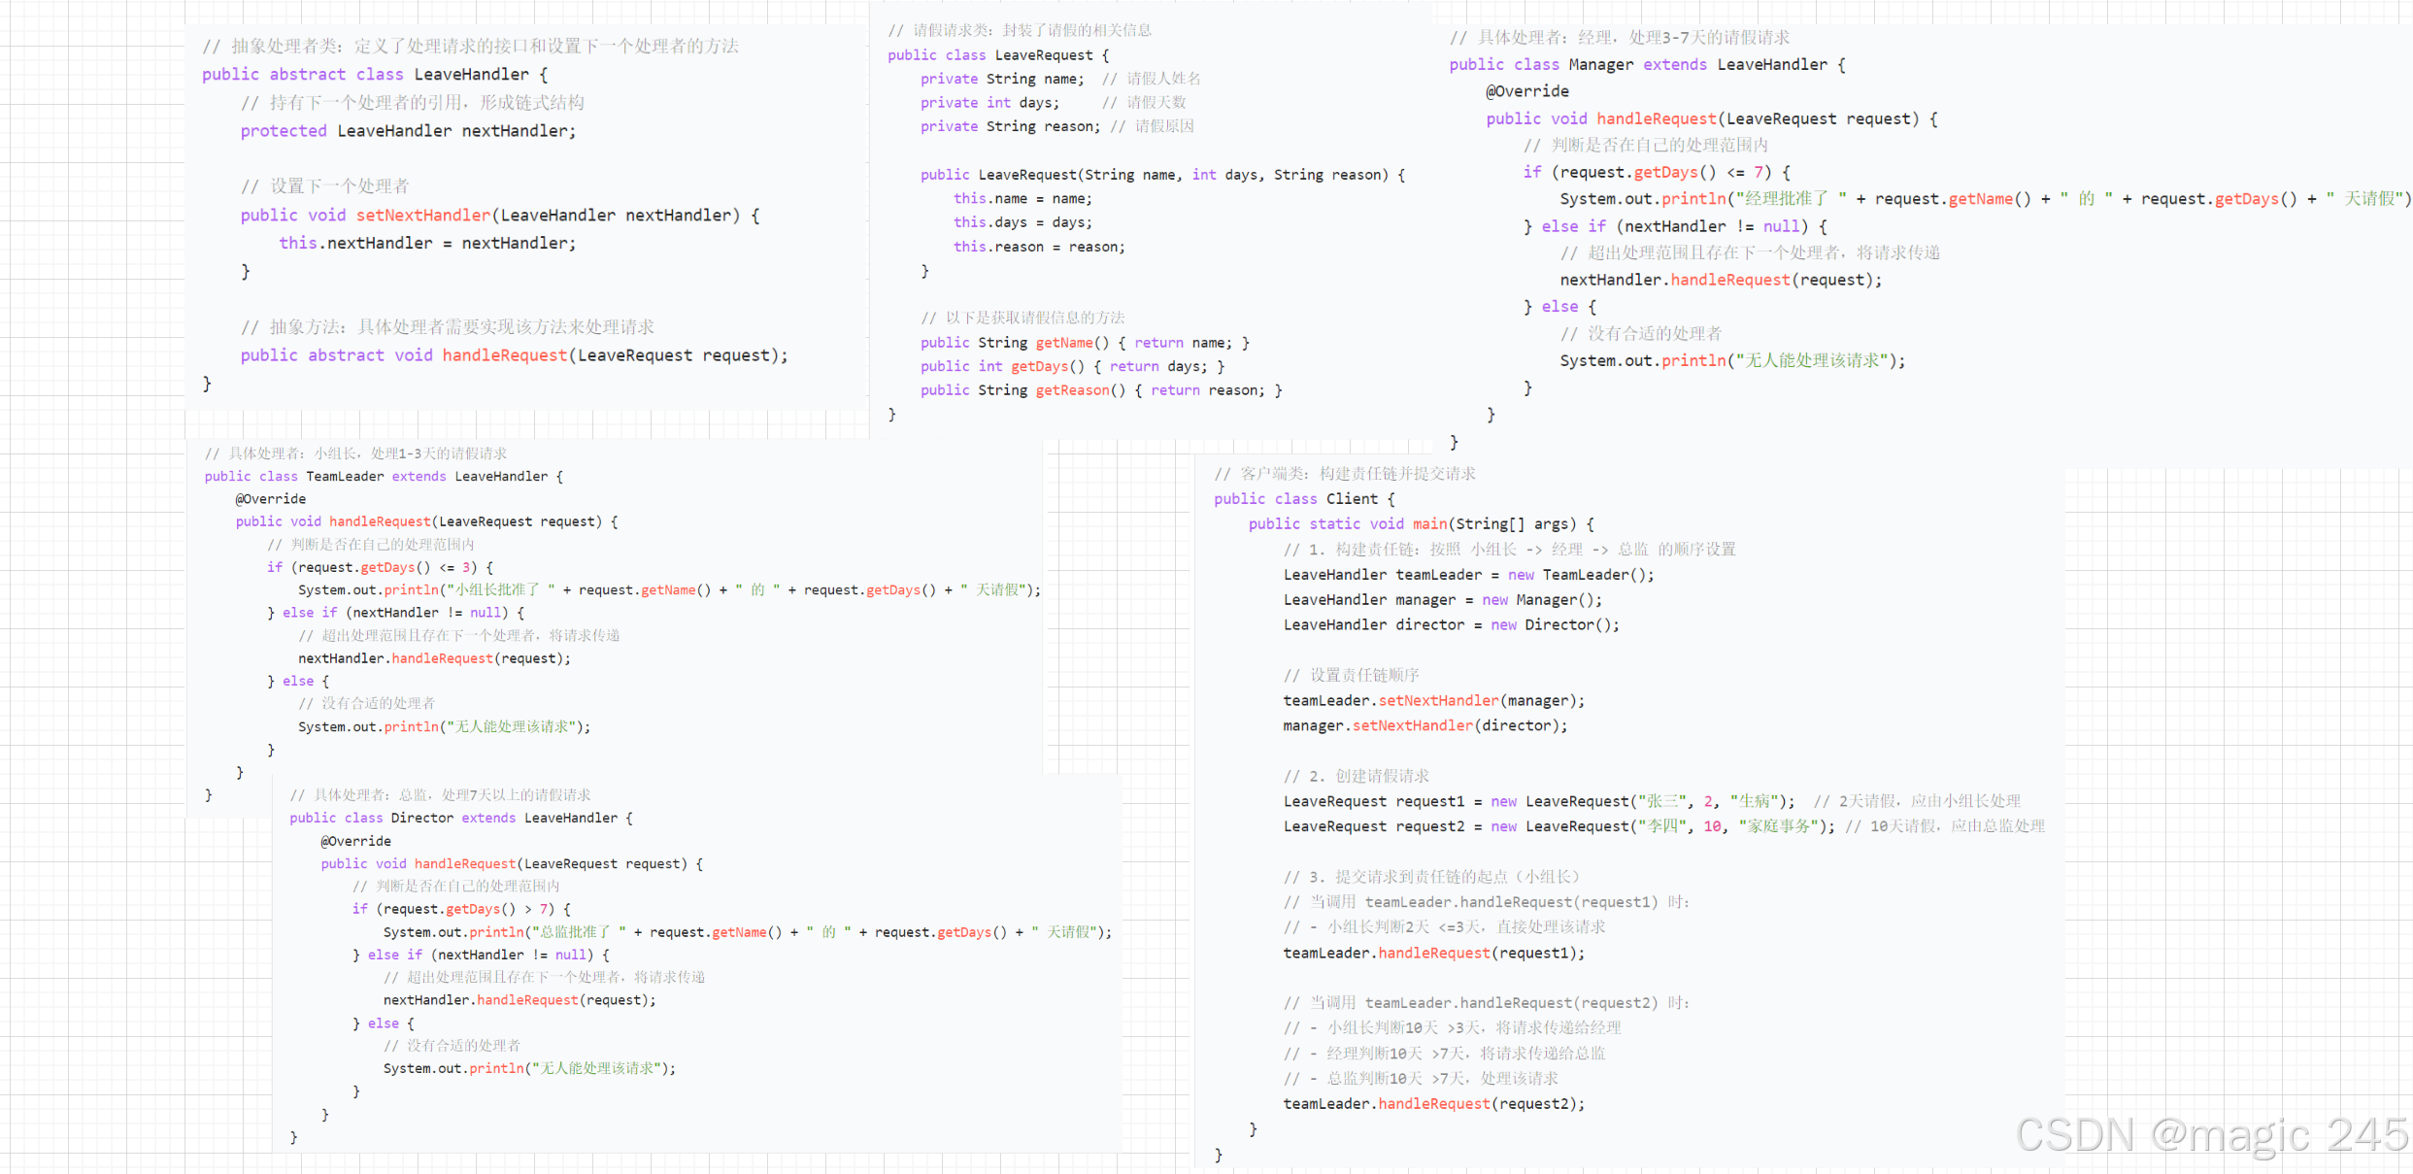This screenshot has height=1174, width=2413.
Task: Click the 'request.getDays() <= 3' condition line
Action: click(380, 567)
